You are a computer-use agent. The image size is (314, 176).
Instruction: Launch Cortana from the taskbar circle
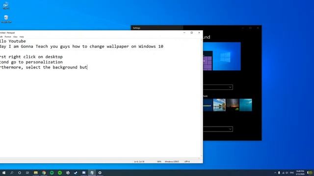pos(20,173)
